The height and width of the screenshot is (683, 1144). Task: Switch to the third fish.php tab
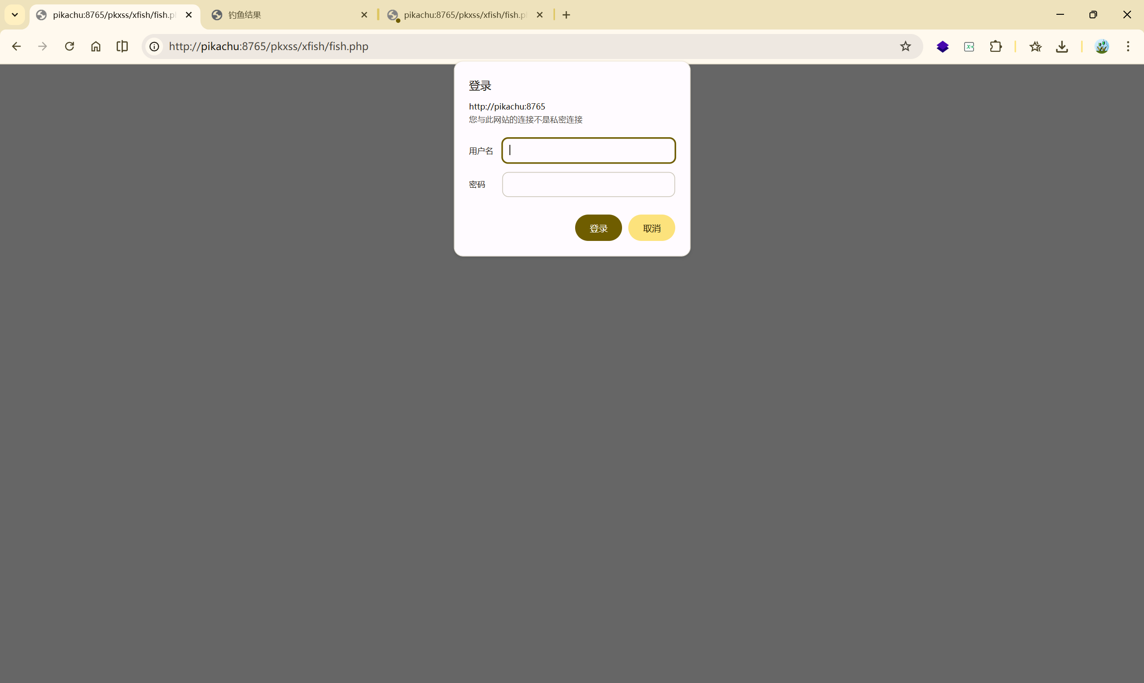[460, 15]
